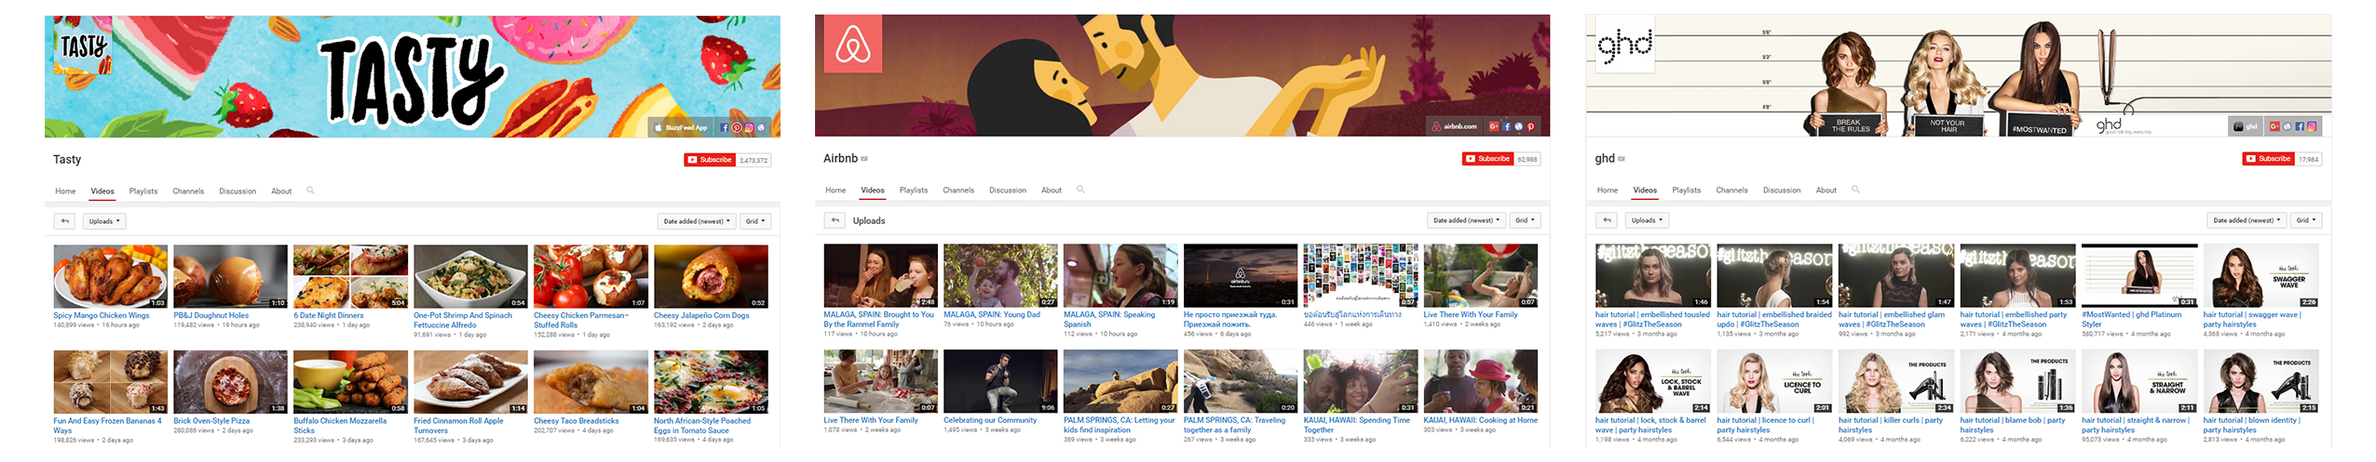Click BuzzFeed App link on Tasty banner
Image resolution: width=2376 pixels, height=462 pixels.
681,127
